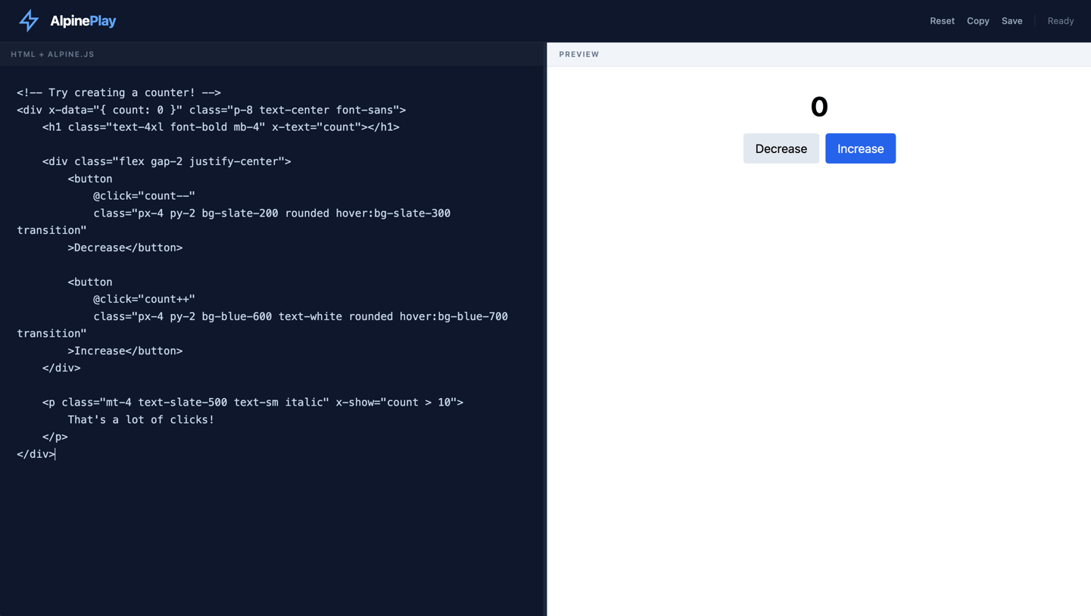
Task: Click the AlpinePlay brand name text
Action: [83, 21]
